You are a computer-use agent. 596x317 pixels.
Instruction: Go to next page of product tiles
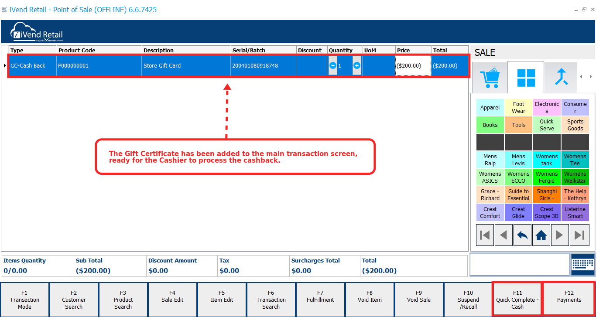tap(560, 235)
